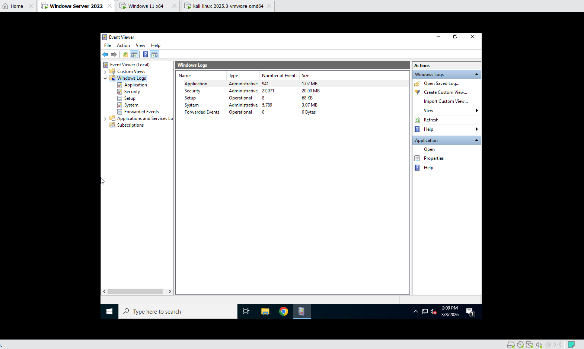Select the Security log in tree
This screenshot has height=349, width=584.
tap(132, 92)
